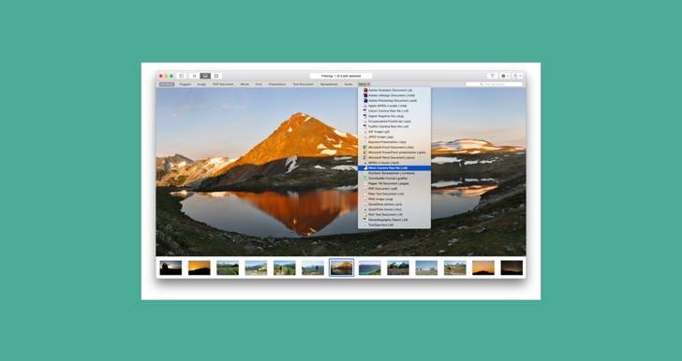Choose QuickDraw picture entry
This screenshot has width=682, height=361.
[x=394, y=204]
